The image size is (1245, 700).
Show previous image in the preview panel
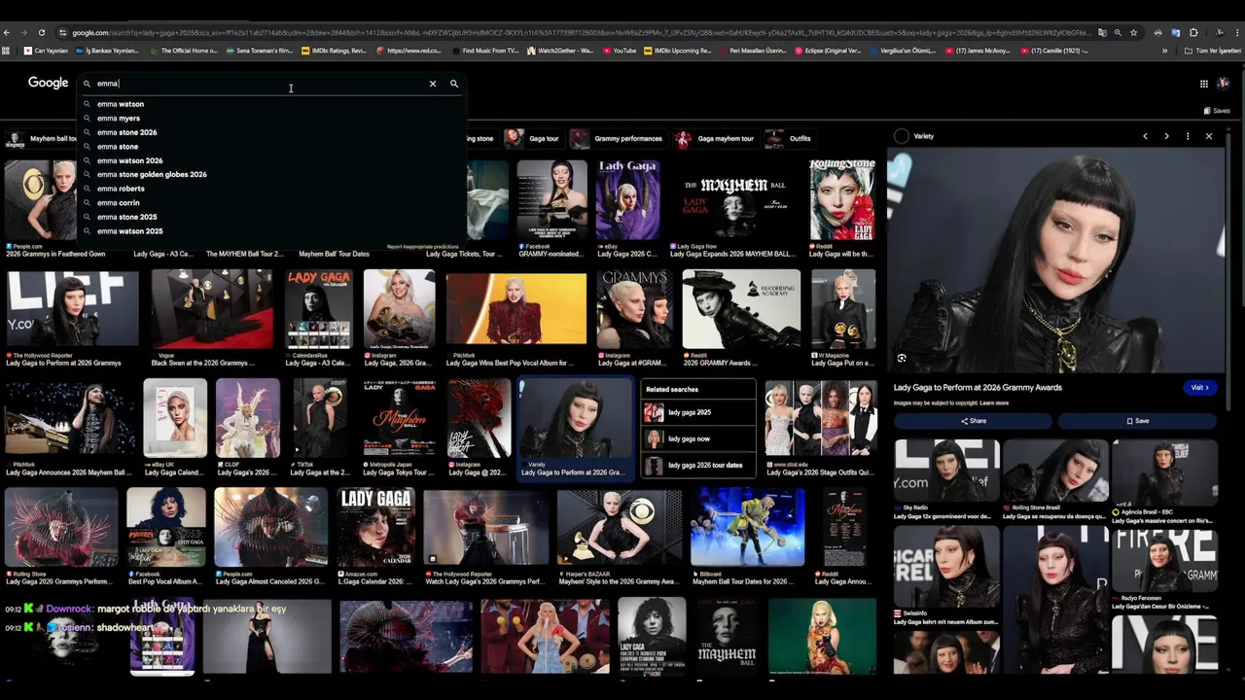click(1145, 136)
